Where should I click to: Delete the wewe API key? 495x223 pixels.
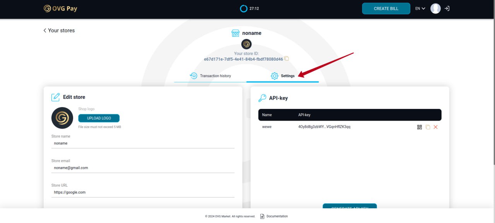coord(435,127)
